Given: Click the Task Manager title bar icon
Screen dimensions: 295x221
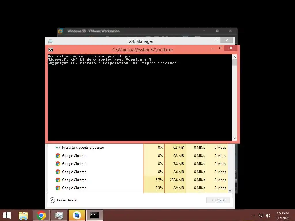Looking at the screenshot, I should tap(50, 41).
